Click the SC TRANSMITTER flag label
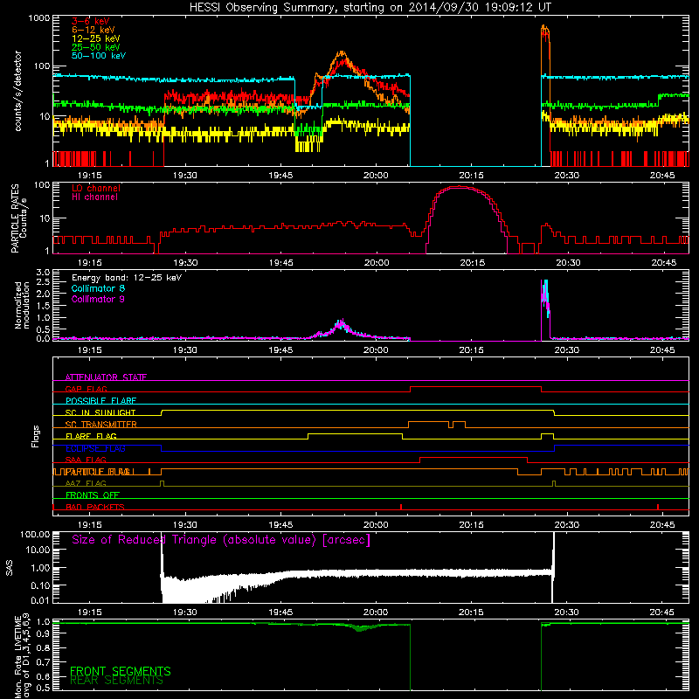The image size is (699, 699). click(x=101, y=425)
